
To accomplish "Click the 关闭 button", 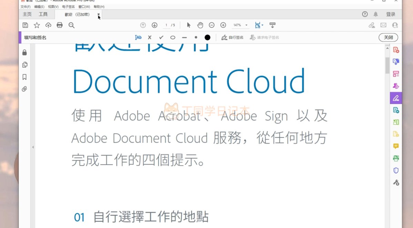I will pyautogui.click(x=388, y=38).
